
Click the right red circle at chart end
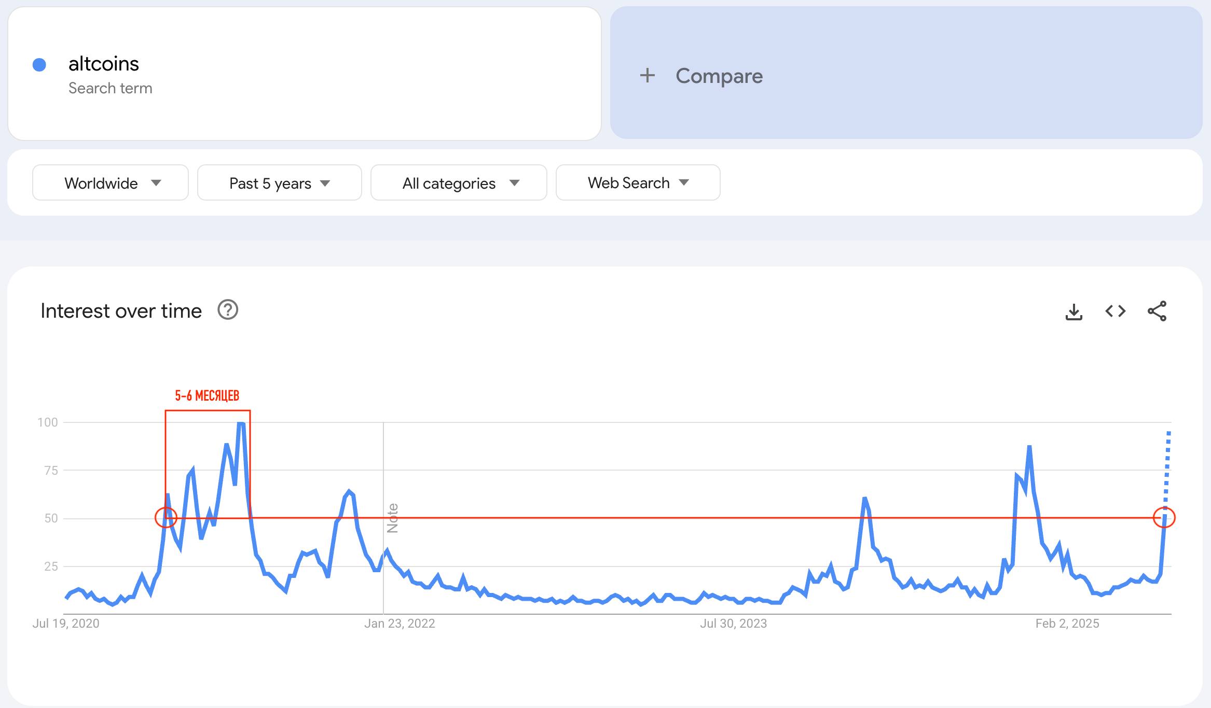1164,517
